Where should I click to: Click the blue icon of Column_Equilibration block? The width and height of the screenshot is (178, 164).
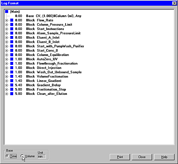12,55
